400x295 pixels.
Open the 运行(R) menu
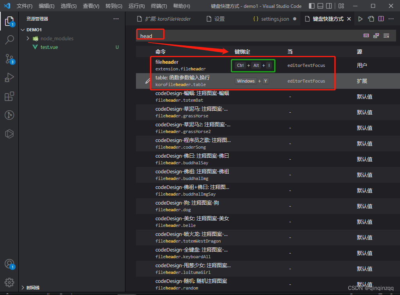click(136, 6)
